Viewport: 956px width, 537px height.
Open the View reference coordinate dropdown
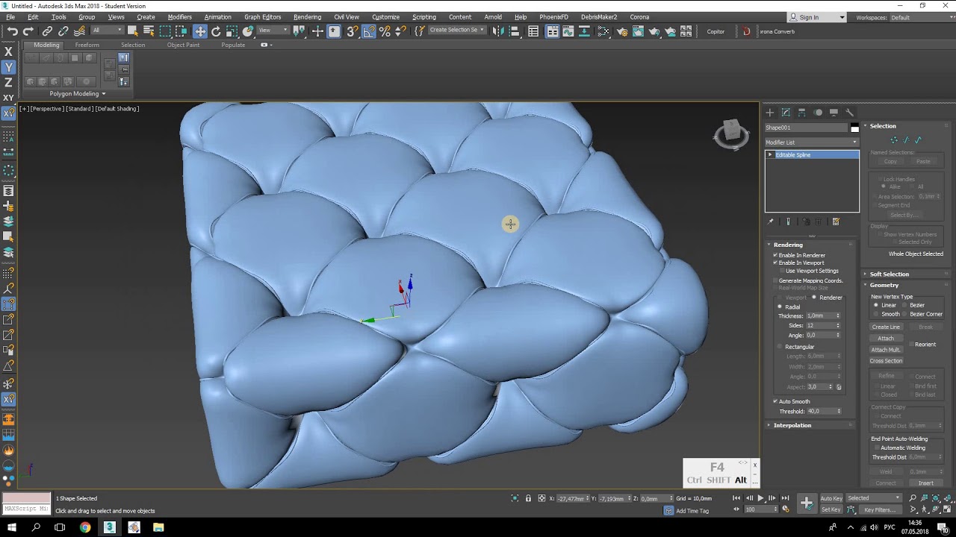pos(274,31)
